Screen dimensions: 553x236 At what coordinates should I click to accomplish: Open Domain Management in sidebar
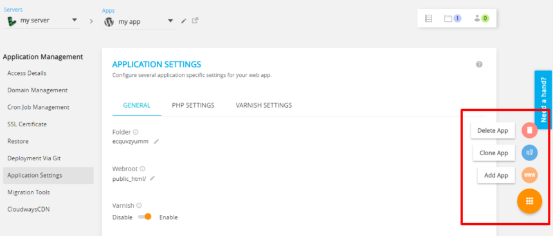pos(37,90)
